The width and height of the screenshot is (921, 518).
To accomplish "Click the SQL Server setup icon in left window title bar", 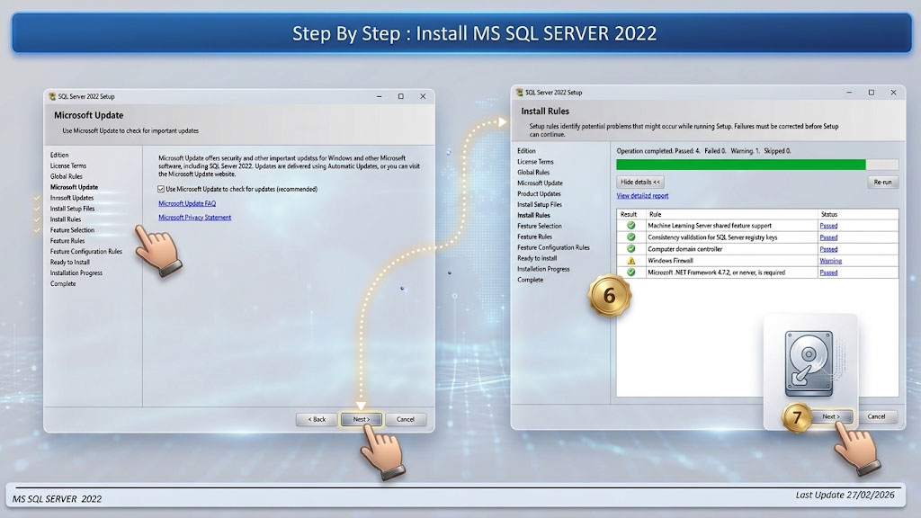I will coord(52,96).
